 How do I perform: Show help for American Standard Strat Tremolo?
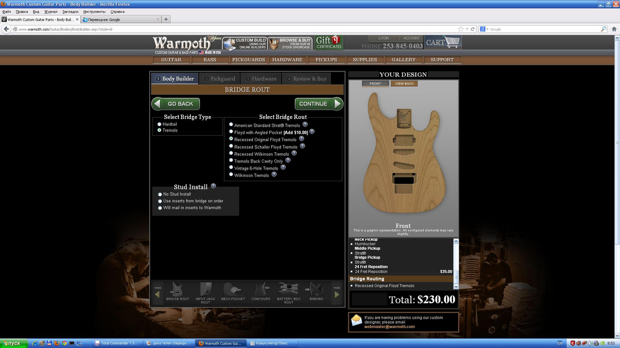[x=305, y=125]
